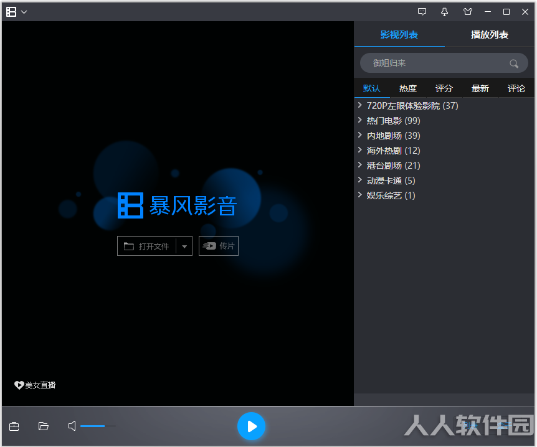Sort the list by 热度
This screenshot has width=537, height=447.
coord(408,88)
